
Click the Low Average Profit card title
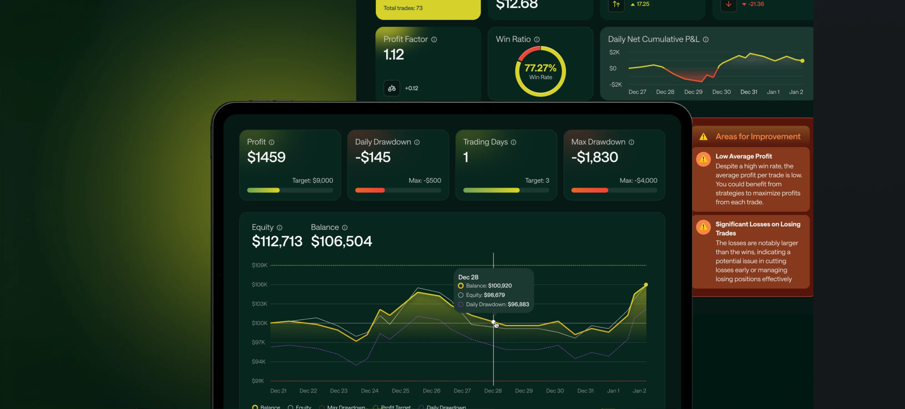(x=743, y=157)
